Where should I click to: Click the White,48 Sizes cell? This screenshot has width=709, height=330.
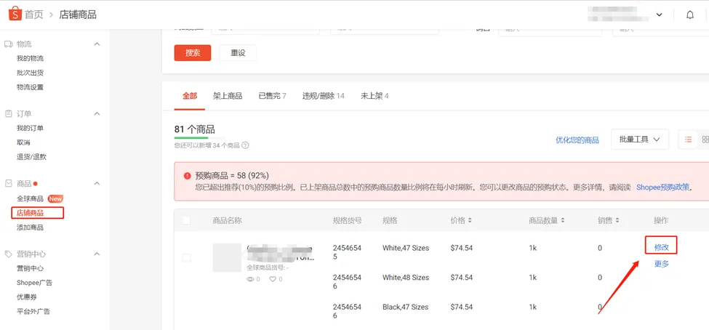406,277
